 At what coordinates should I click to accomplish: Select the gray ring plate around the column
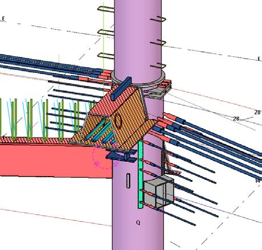138,79
